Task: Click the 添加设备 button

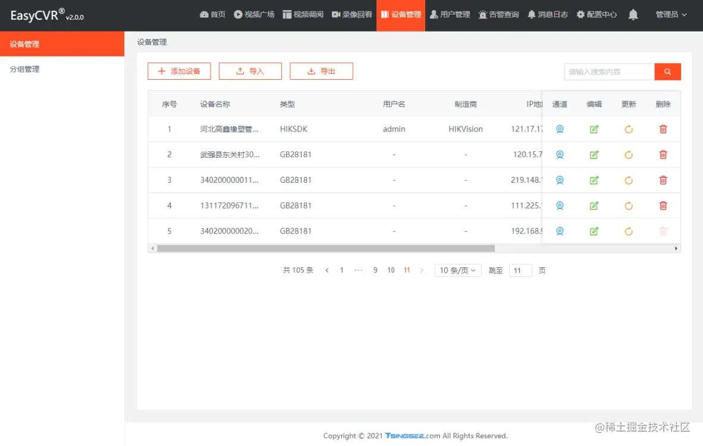Action: 179,71
